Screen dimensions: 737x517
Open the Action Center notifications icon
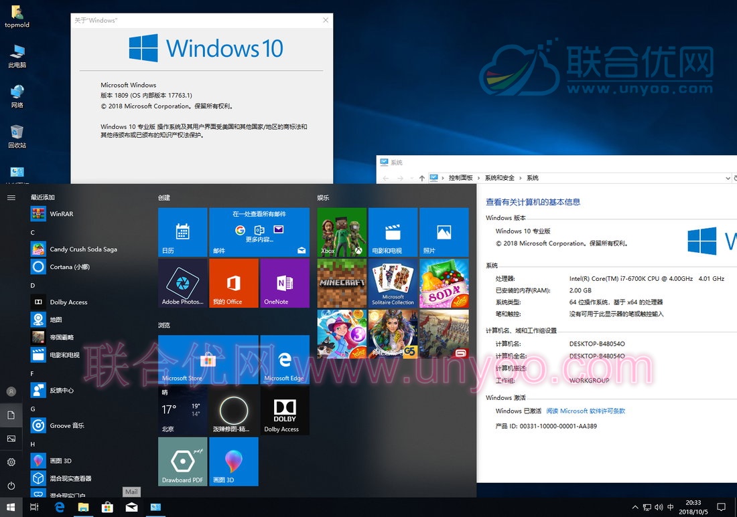click(721, 507)
